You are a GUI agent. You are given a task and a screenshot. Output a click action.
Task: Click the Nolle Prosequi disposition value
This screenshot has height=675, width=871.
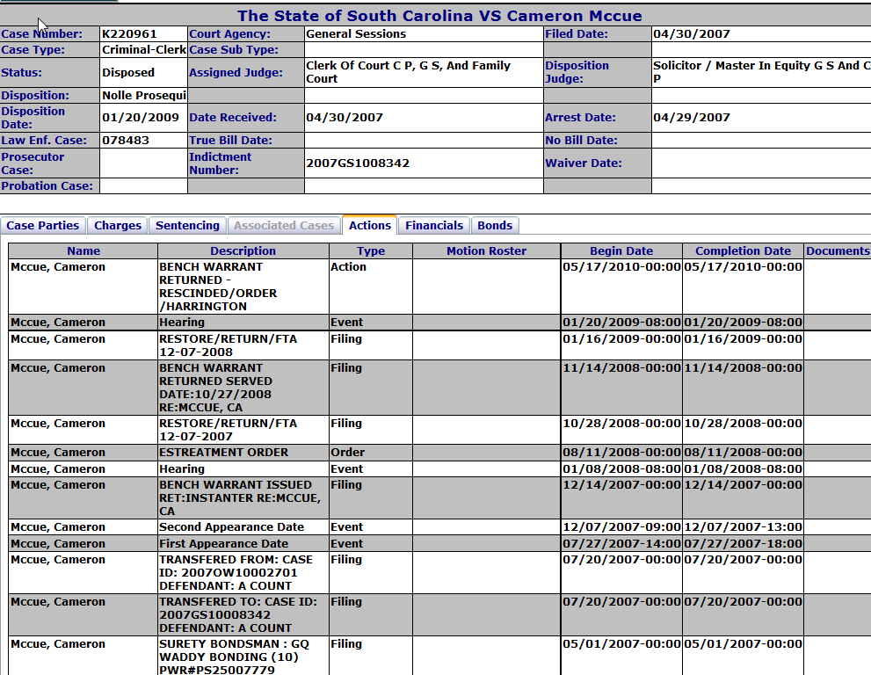pos(144,95)
